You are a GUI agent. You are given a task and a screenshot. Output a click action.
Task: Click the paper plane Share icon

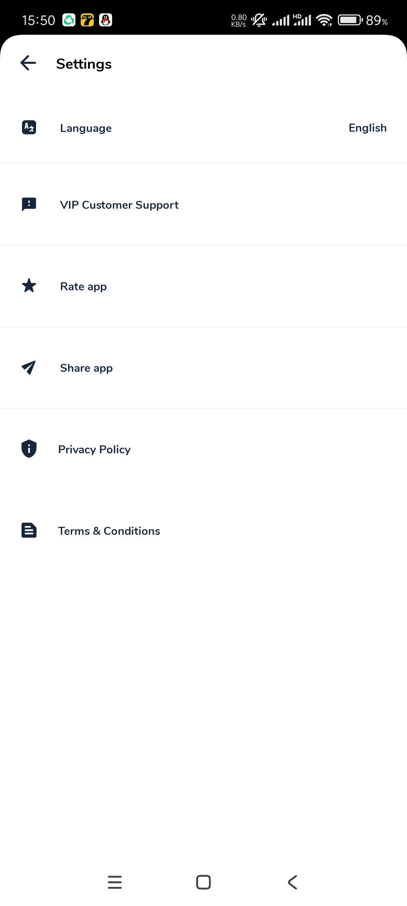[29, 367]
